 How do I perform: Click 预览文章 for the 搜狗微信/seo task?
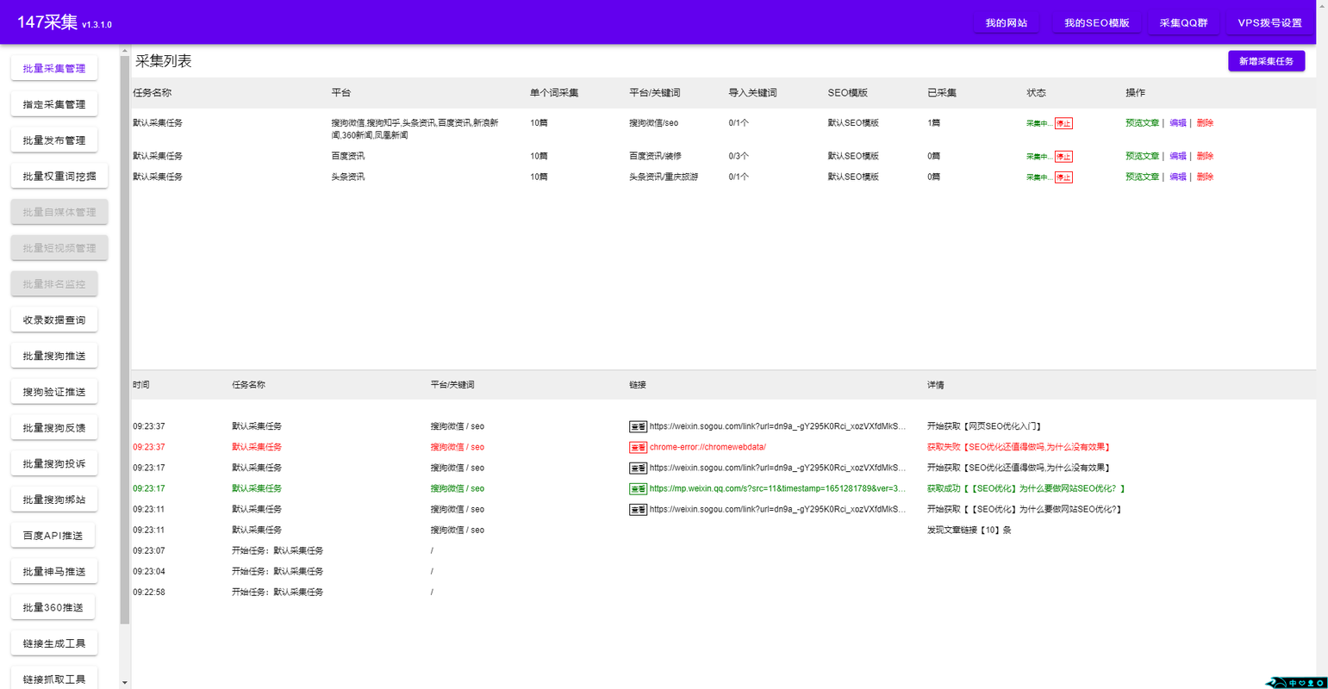click(1142, 123)
